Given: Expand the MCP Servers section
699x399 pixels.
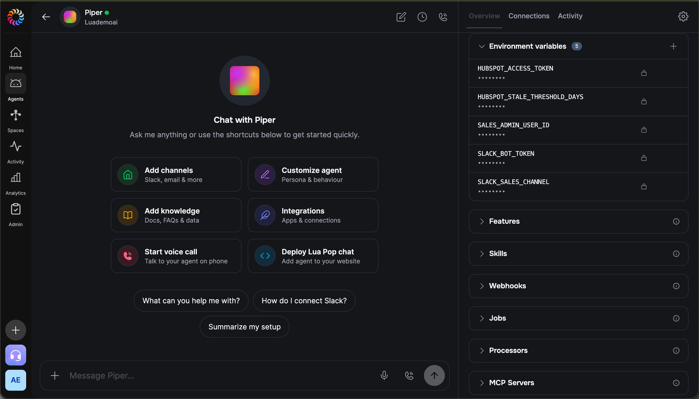Looking at the screenshot, I should (482, 383).
